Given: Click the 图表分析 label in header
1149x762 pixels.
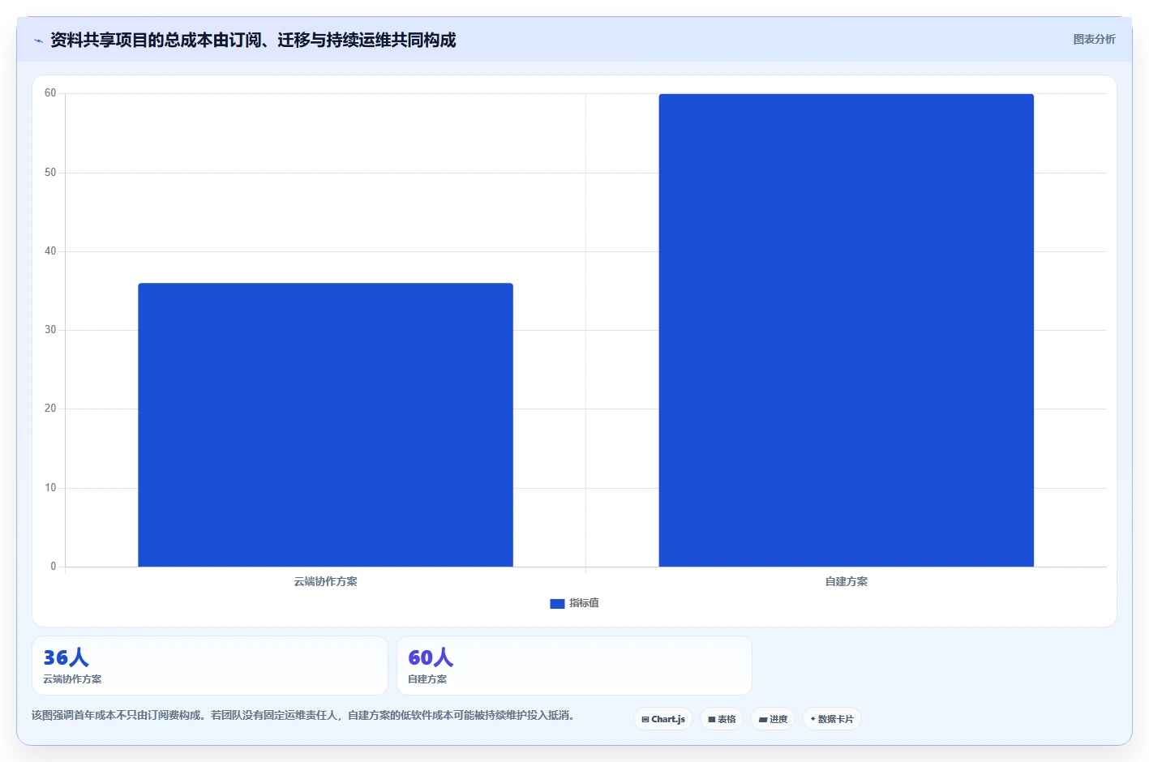Looking at the screenshot, I should click(x=1094, y=39).
